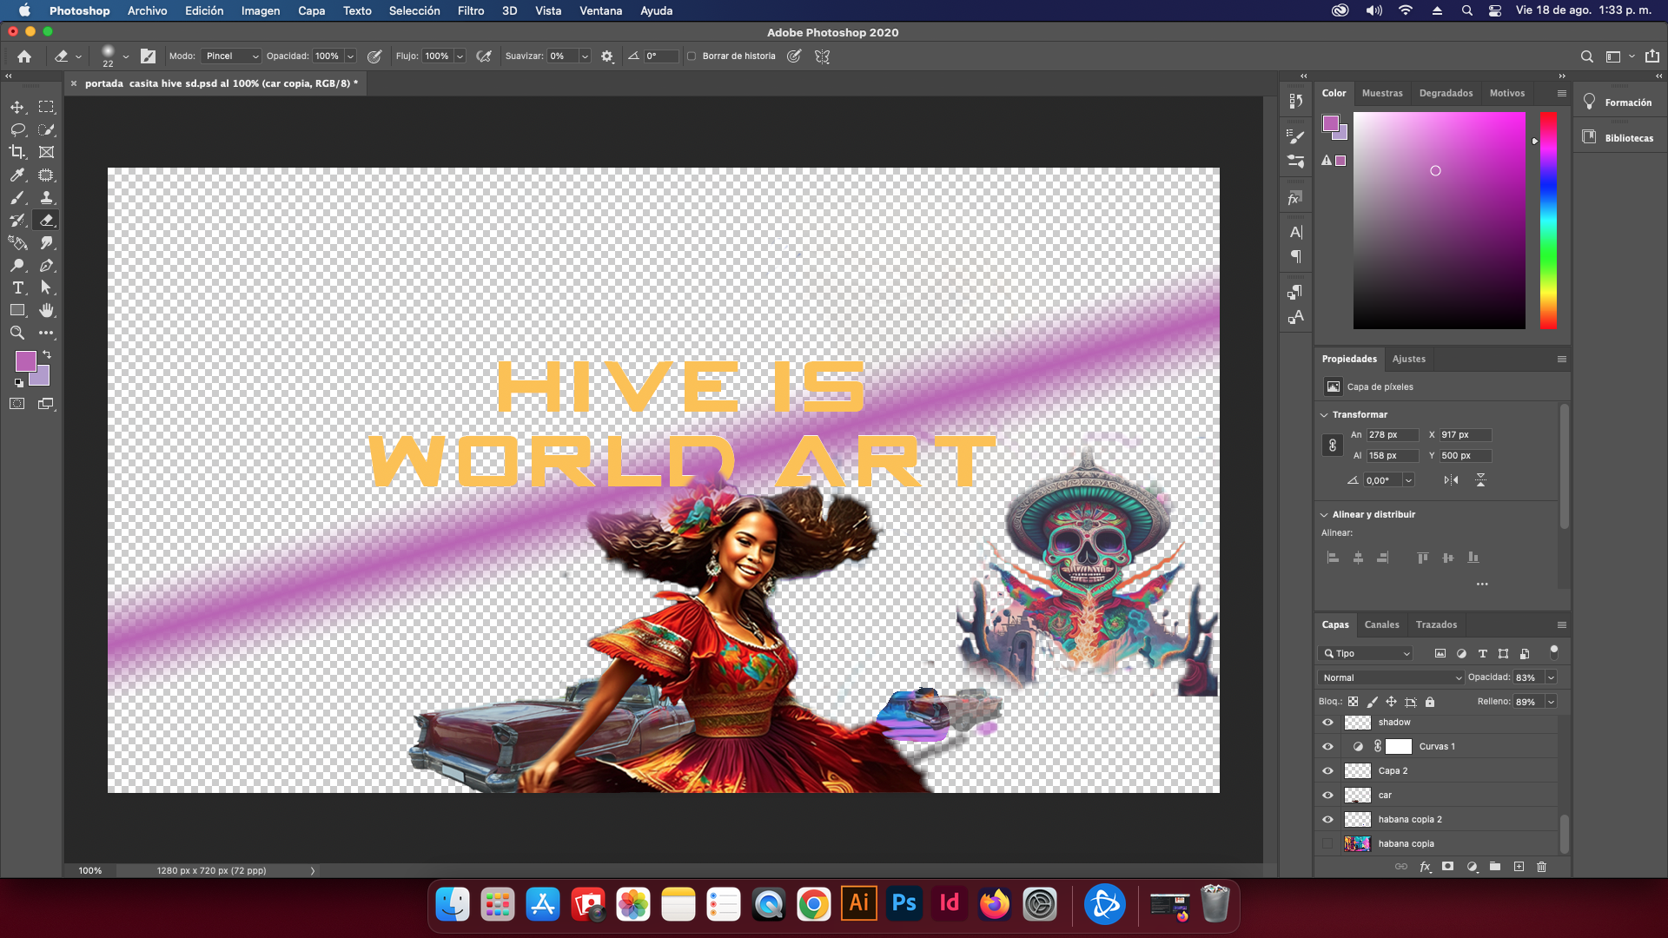The height and width of the screenshot is (938, 1668).
Task: Select the Curvas 1 layer name
Action: click(1437, 747)
